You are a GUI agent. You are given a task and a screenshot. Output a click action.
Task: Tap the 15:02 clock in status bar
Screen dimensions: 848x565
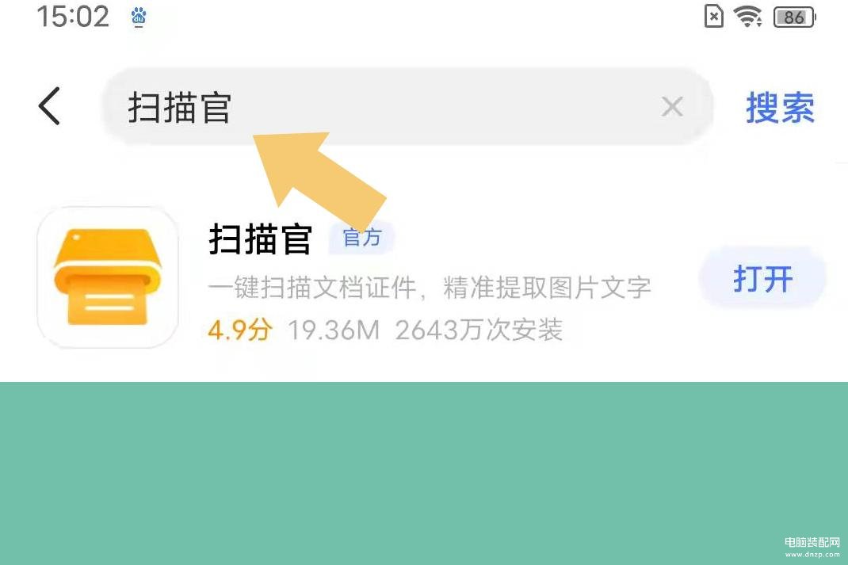pos(73,16)
